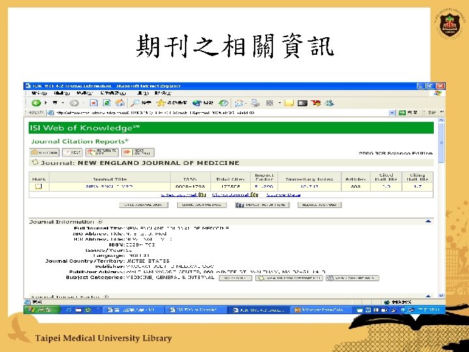Switch to JCR Web 4.2 taskbar window
This screenshot has width=469, height=352.
[259, 310]
